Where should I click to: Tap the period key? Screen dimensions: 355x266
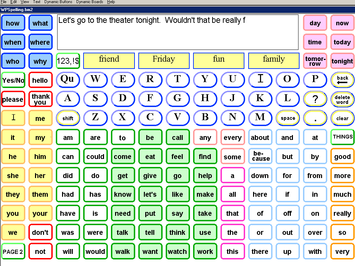[315, 118]
